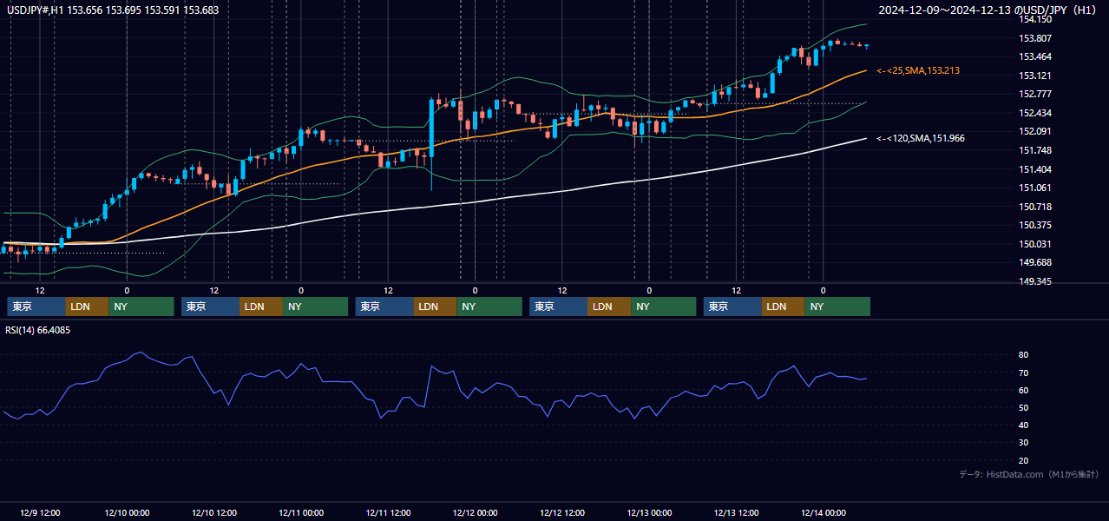Click price axis value 154.150
Viewport: 1109px width, 521px height.
pyautogui.click(x=1035, y=19)
